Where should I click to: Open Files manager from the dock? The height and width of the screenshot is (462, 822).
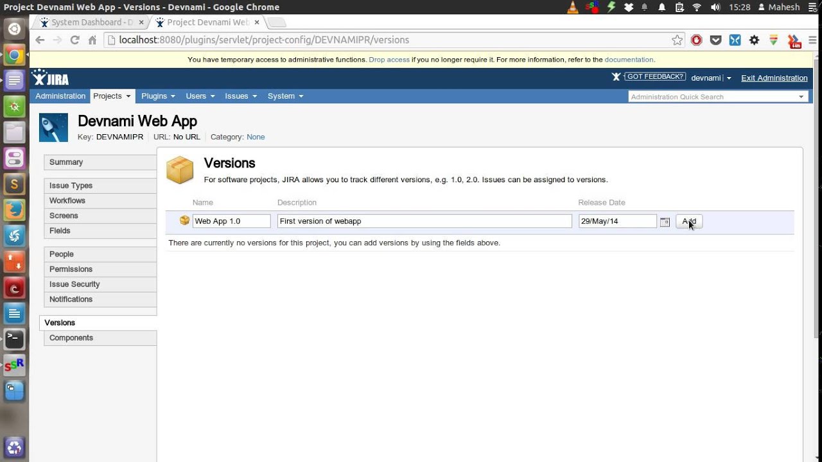(14, 132)
